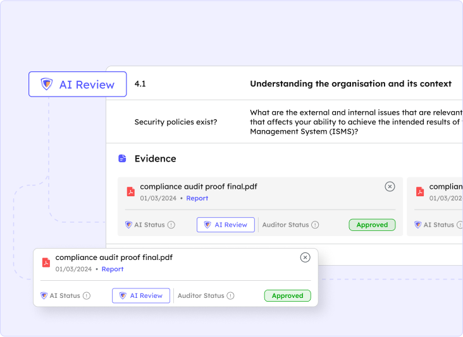Show Auditor Status info icon in floating card
The height and width of the screenshot is (337, 463).
point(231,295)
